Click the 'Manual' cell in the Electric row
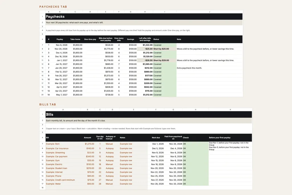292x195 pixels. 112,164
